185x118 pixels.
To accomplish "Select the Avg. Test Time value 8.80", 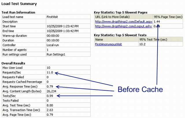I will (50, 105).
